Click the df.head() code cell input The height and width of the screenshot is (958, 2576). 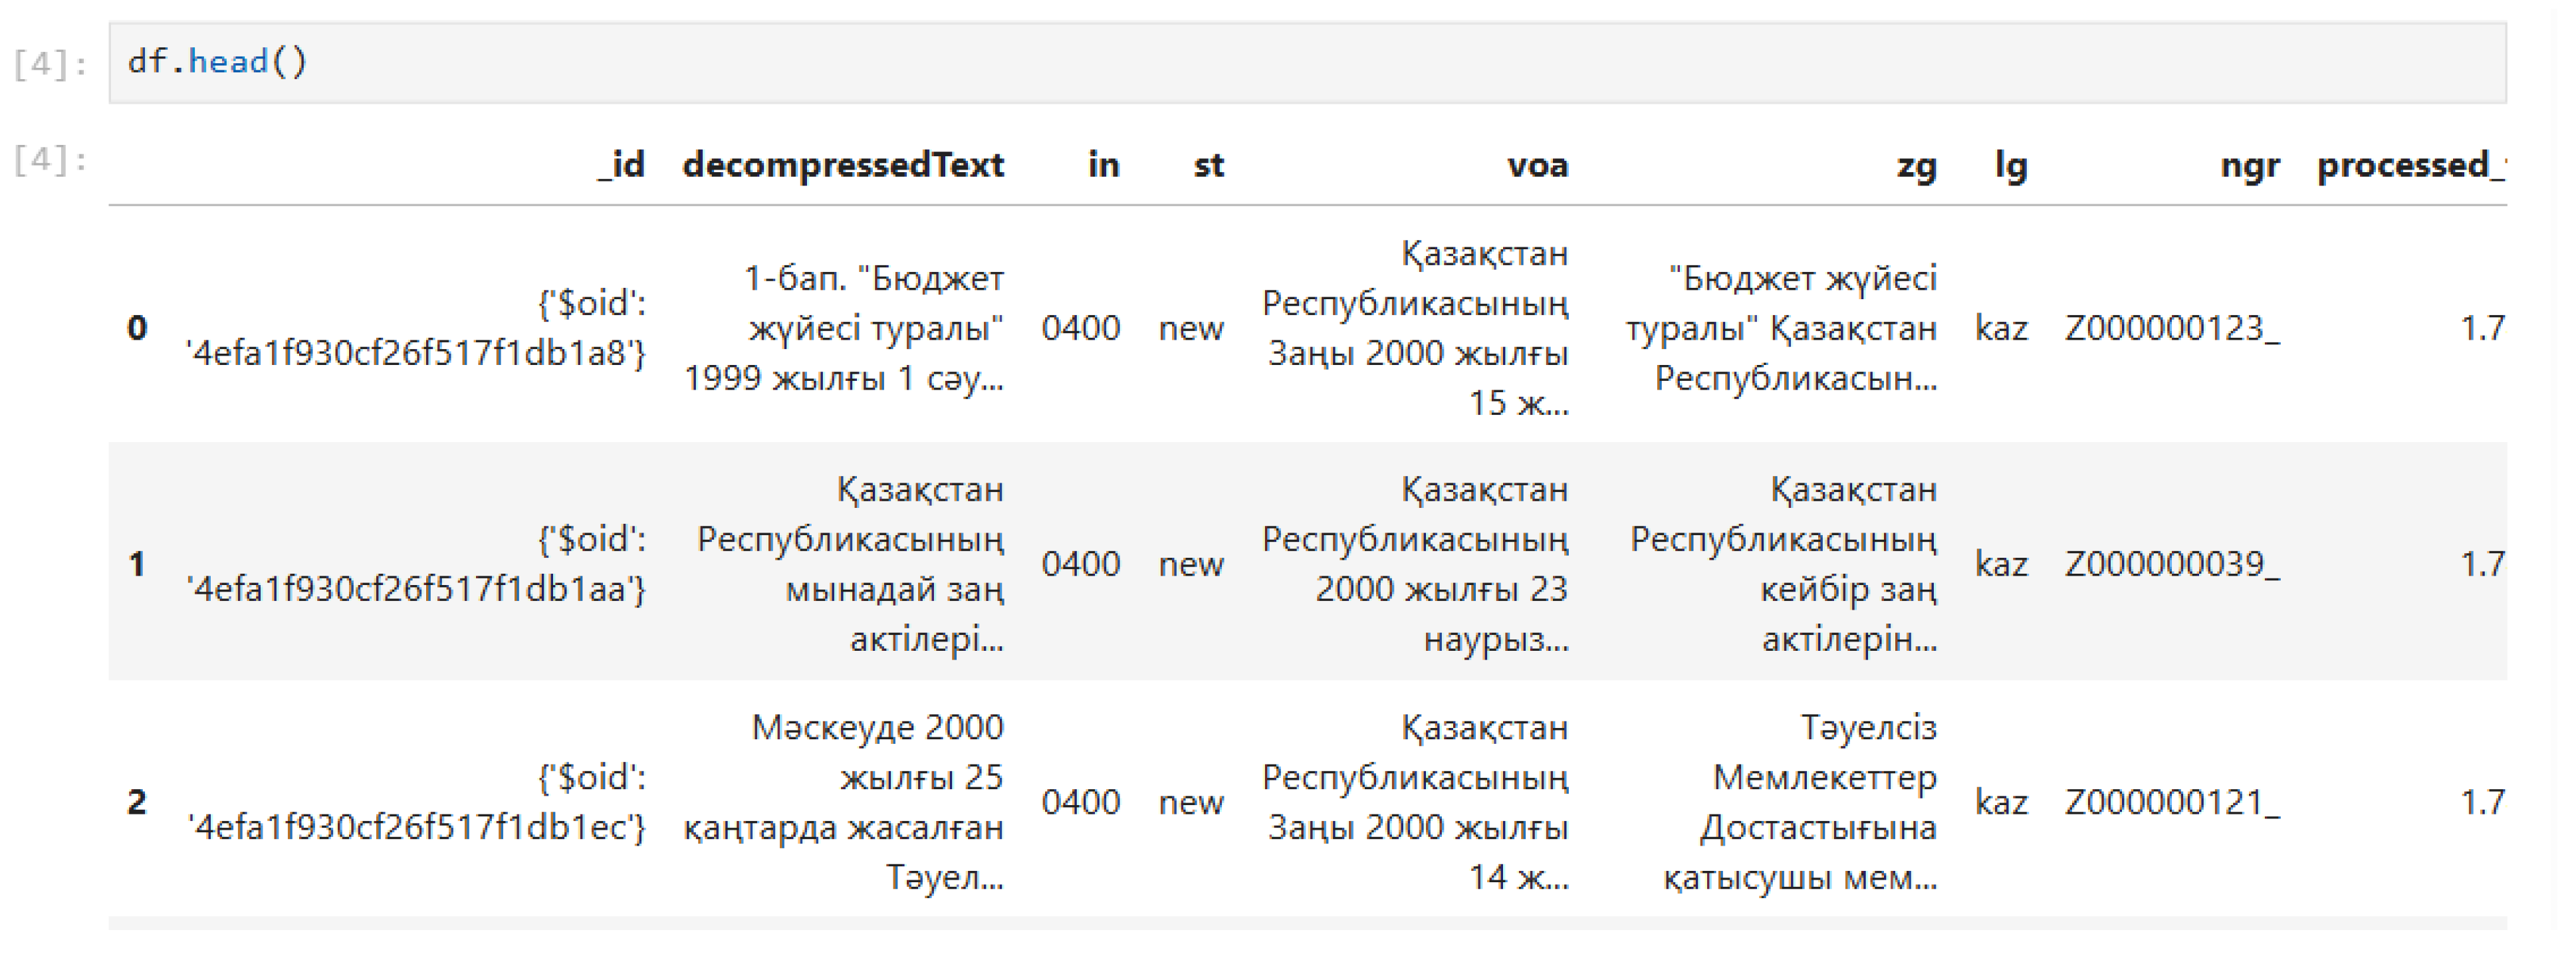[x=1307, y=62]
